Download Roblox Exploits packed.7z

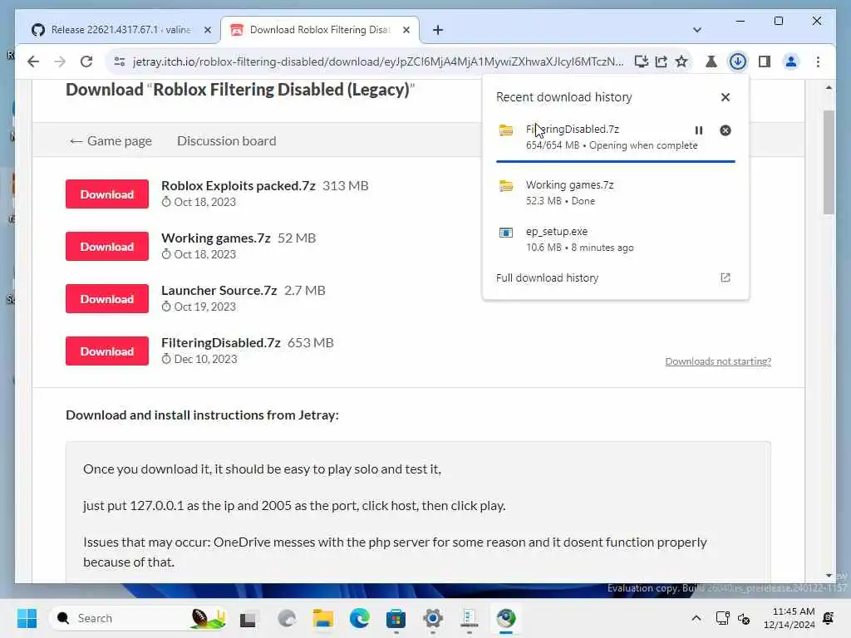coord(107,194)
